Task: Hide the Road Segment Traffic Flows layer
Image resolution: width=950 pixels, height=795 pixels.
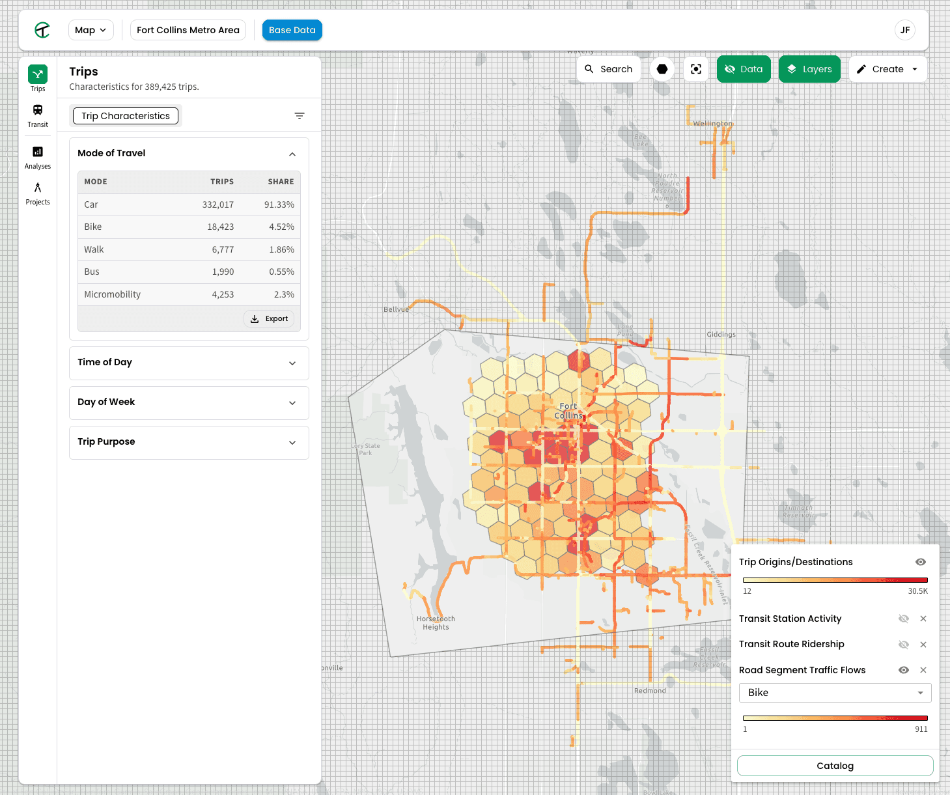Action: [904, 670]
